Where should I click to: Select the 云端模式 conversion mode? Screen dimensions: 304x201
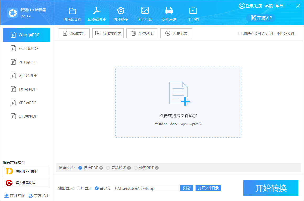tap(108, 168)
